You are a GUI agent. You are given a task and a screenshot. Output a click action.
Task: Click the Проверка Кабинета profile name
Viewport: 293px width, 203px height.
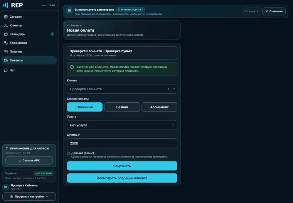click(x=24, y=185)
